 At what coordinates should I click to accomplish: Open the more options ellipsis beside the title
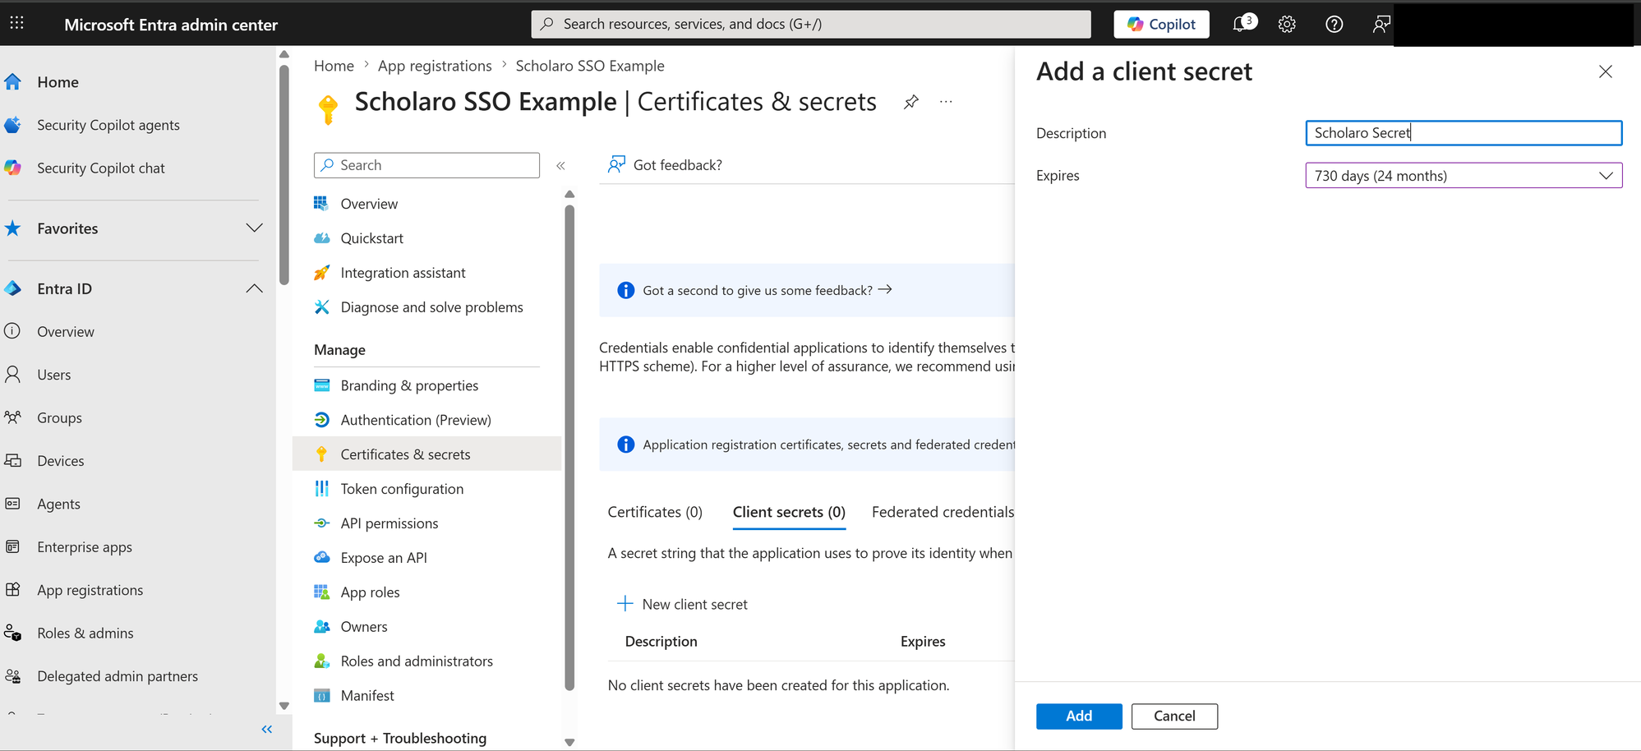click(x=946, y=102)
